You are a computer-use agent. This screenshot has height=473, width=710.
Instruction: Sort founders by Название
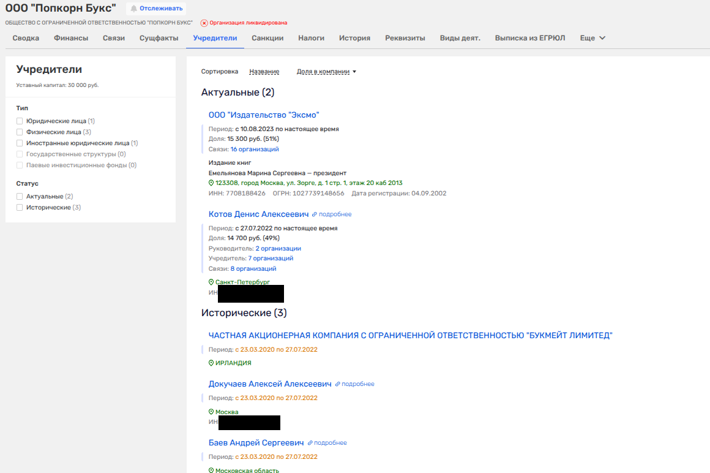click(x=264, y=72)
